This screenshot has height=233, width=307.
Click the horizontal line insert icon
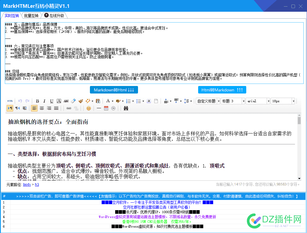99,108
